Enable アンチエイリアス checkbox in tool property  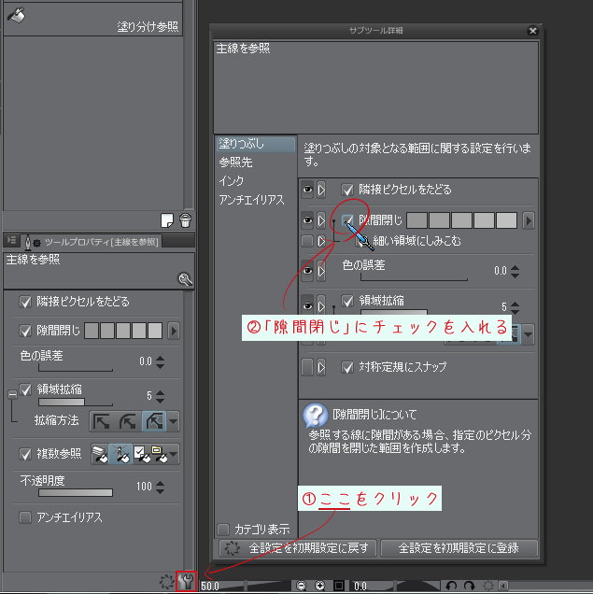(x=25, y=516)
